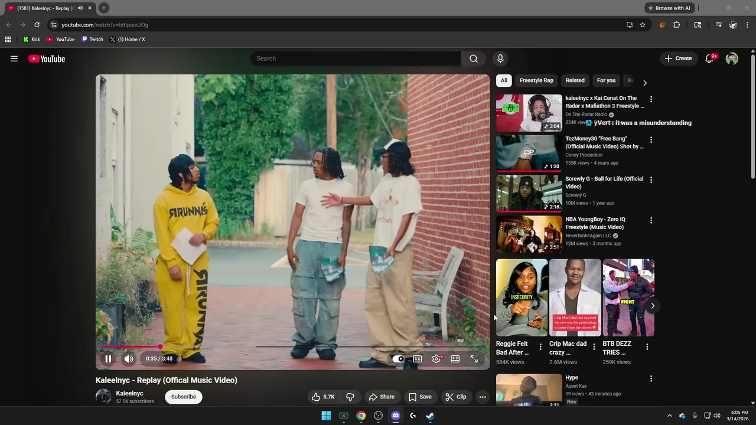
Task: Open the Chrome apps grid shortcut
Action: tap(8, 40)
